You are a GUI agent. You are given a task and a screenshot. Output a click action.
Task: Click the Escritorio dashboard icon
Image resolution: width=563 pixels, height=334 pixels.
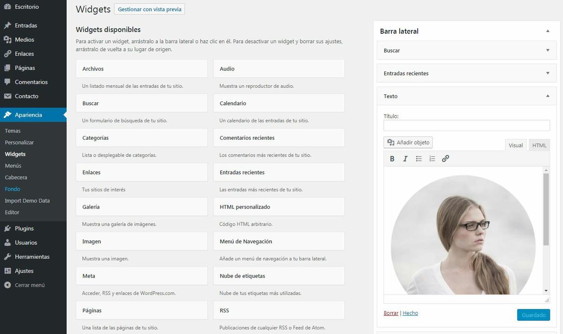coord(7,6)
